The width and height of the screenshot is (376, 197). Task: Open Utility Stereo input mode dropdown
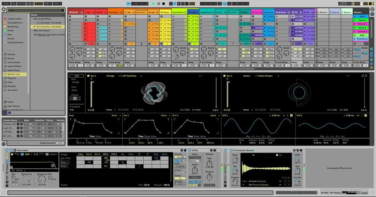click(195, 161)
